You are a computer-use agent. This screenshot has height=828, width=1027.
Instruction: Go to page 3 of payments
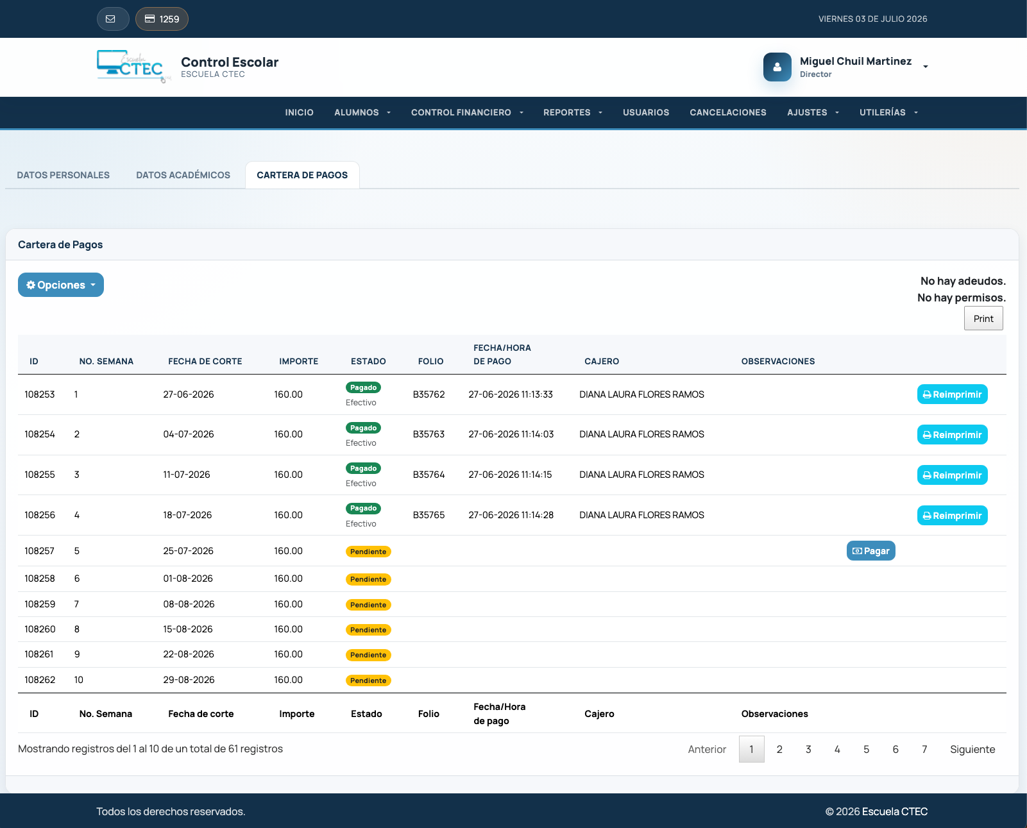pos(808,749)
